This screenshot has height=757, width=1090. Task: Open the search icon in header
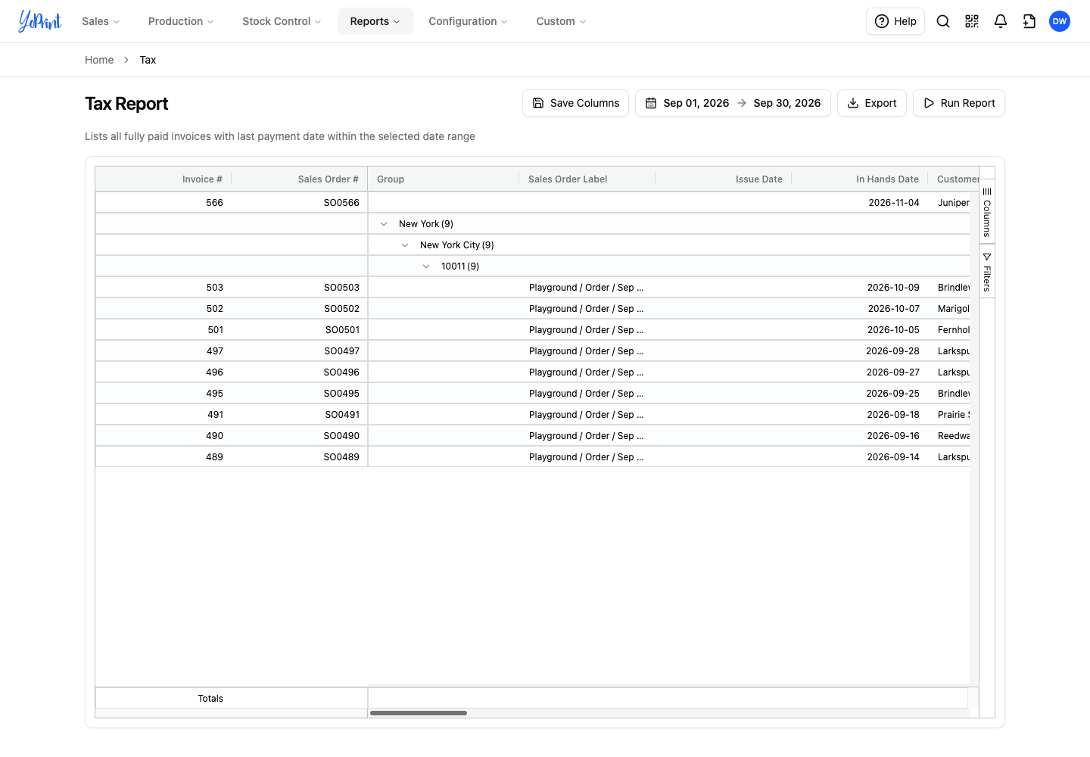[943, 21]
